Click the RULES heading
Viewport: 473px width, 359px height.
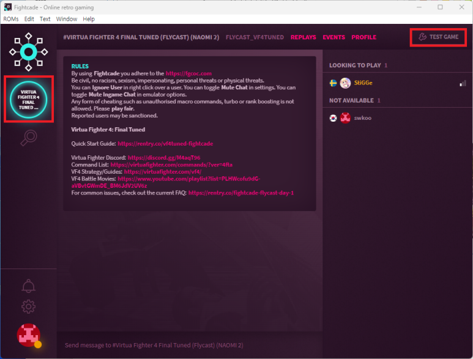click(x=80, y=66)
